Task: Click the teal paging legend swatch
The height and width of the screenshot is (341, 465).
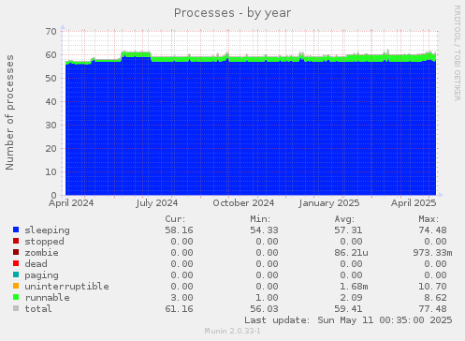Action: [16, 274]
